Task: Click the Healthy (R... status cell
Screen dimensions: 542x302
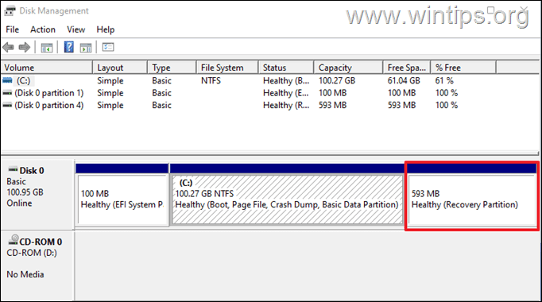Action: [286, 105]
